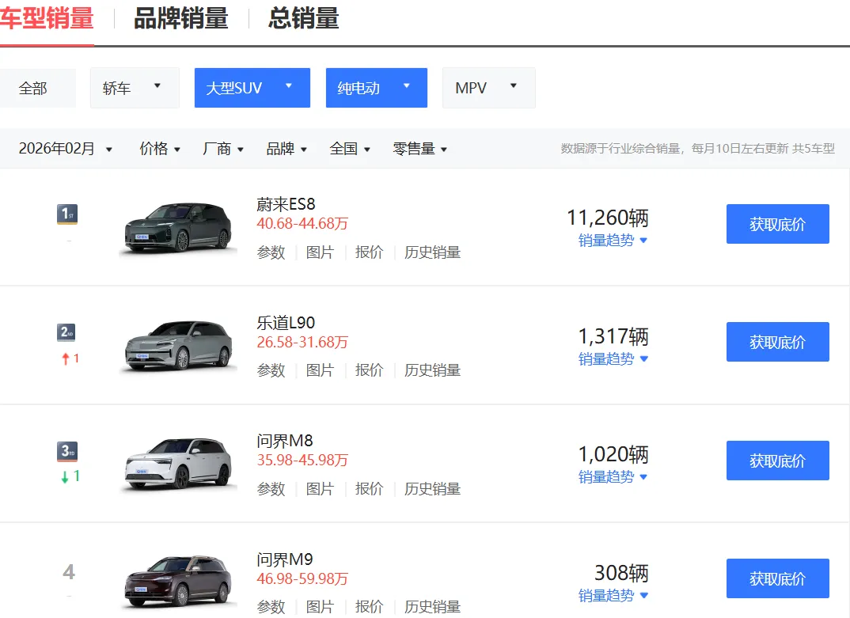The image size is (850, 618).
Task: Click 获取底价 for 乐道L90
Action: (x=778, y=342)
